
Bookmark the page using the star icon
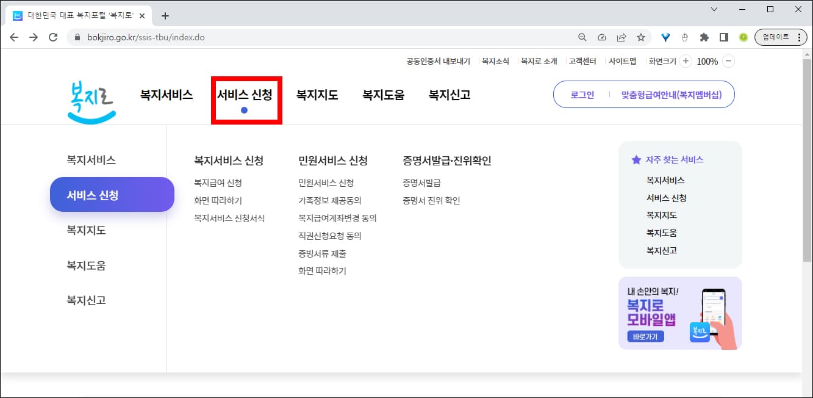641,37
